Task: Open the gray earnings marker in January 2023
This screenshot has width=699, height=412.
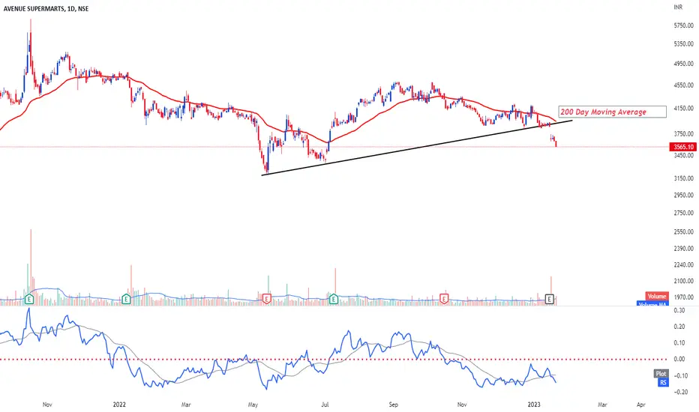Action: click(x=550, y=299)
